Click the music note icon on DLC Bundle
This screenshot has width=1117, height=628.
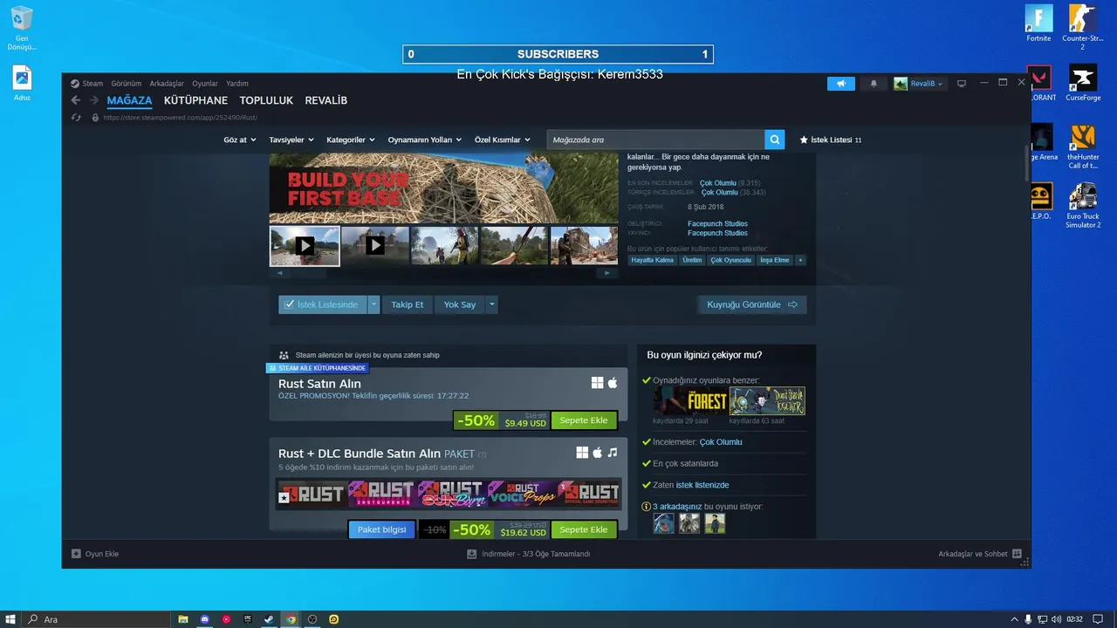pyautogui.click(x=613, y=453)
